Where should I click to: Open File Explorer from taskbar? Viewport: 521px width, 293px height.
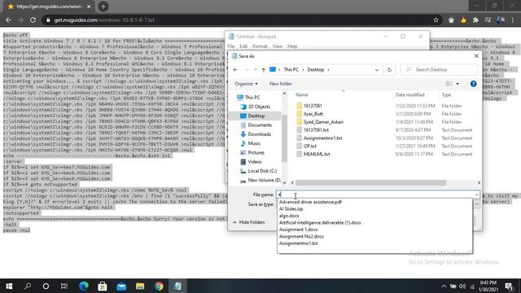pos(140,286)
